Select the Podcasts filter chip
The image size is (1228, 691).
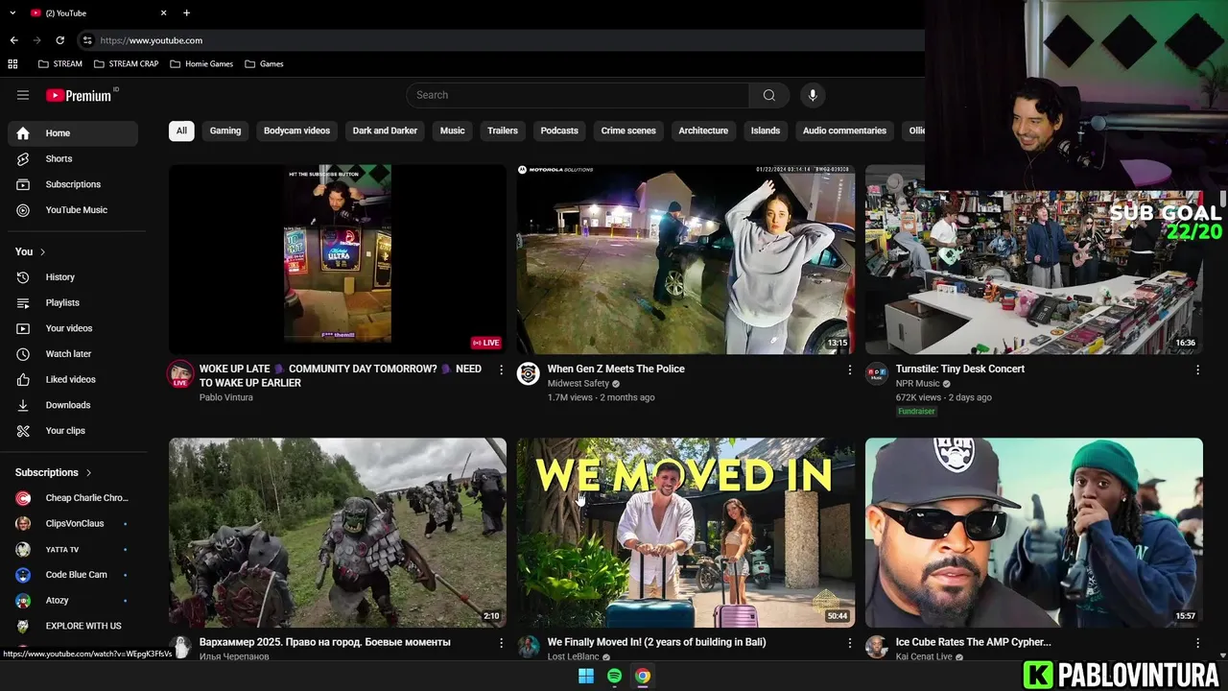tap(559, 131)
